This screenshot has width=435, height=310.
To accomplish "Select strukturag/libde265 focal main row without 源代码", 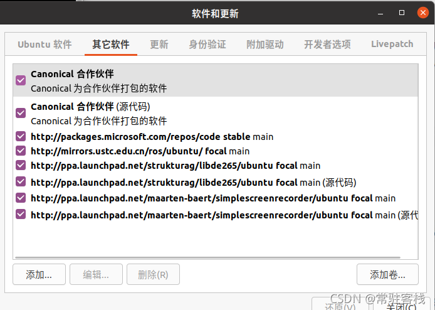I will coord(215,165).
